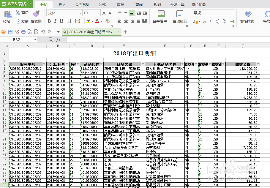Add a new document tab with plus
Screen dimensions: 270x188
pos(125,32)
